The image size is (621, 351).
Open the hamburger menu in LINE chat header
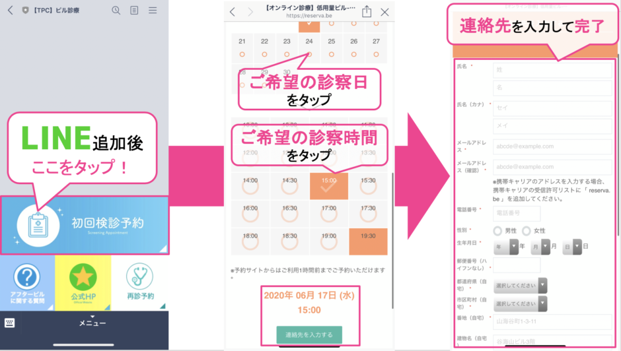(x=153, y=10)
